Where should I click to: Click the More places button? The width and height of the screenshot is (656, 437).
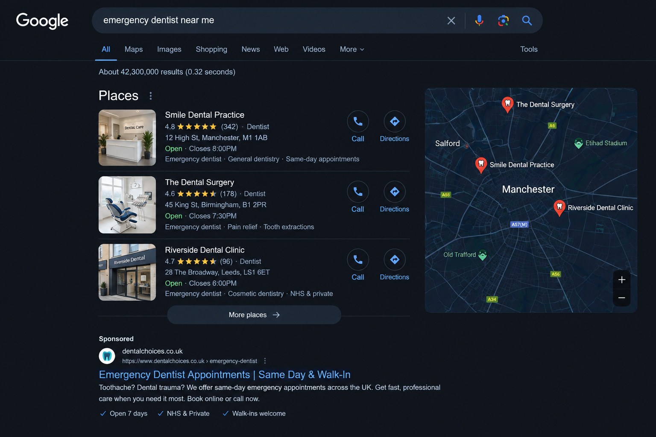click(254, 315)
